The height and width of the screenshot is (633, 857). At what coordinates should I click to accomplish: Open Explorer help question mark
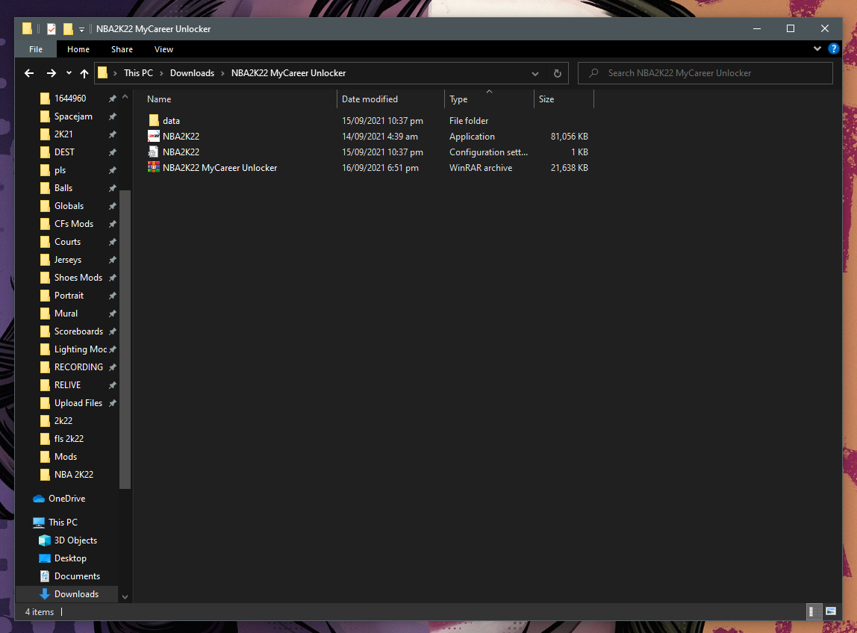point(834,49)
